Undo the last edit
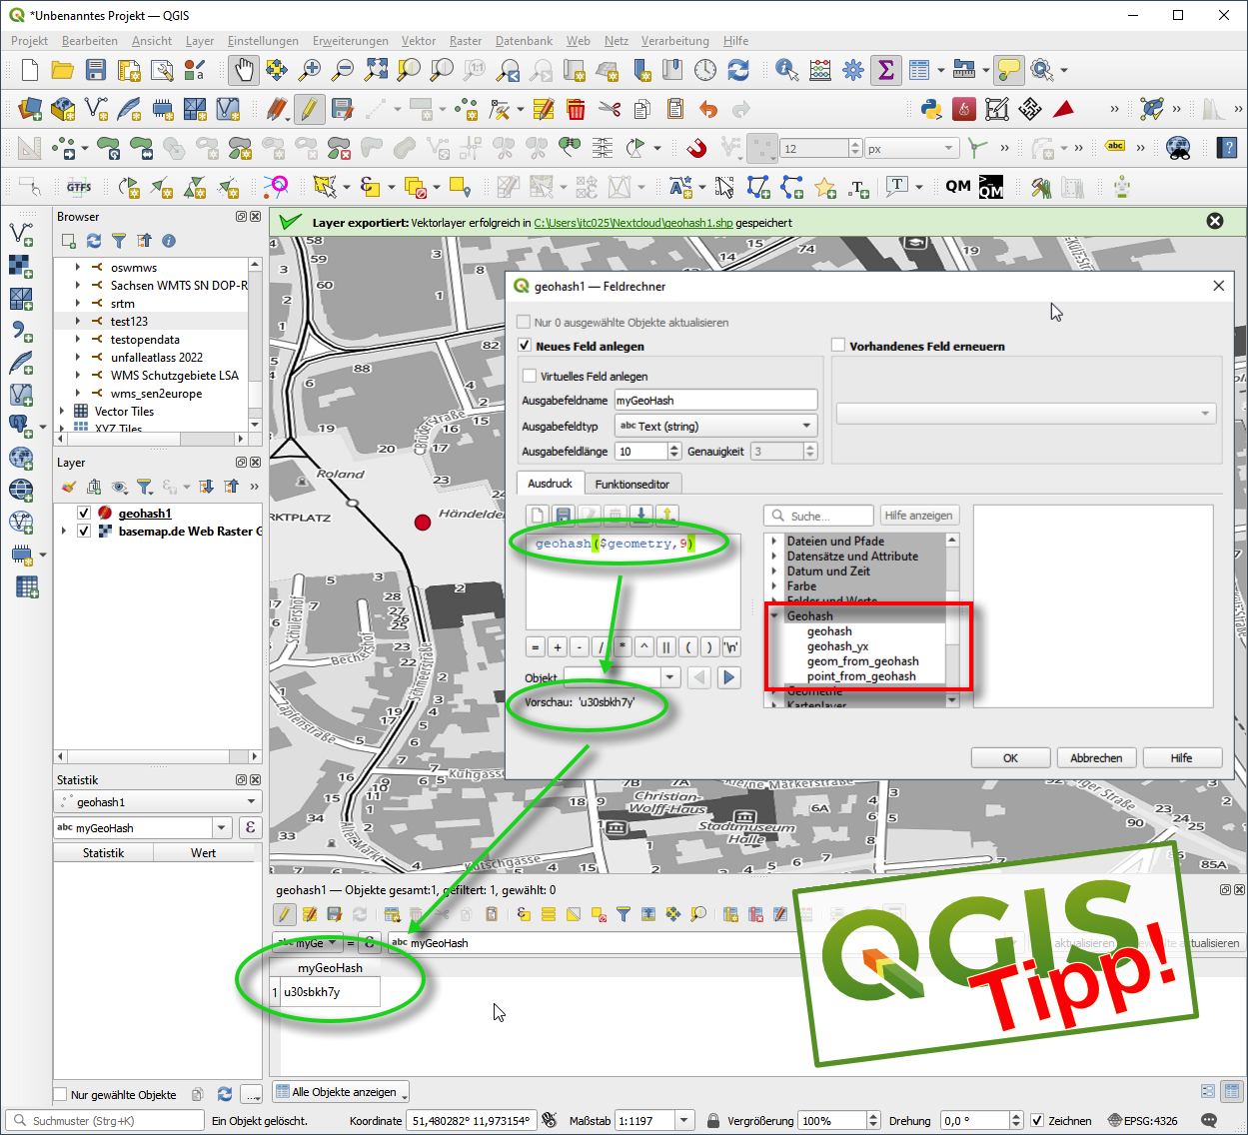The height and width of the screenshot is (1135, 1248). [708, 109]
